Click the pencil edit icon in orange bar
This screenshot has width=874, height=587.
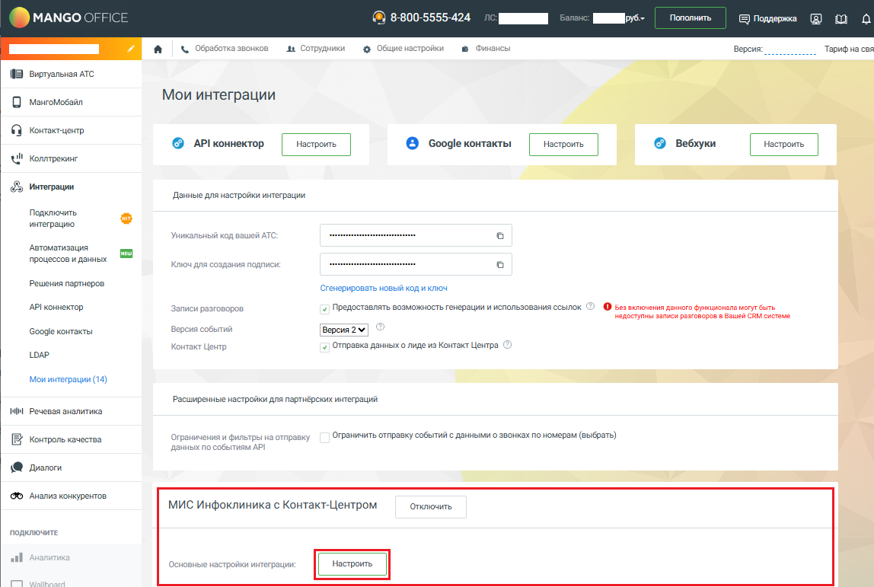[x=130, y=49]
